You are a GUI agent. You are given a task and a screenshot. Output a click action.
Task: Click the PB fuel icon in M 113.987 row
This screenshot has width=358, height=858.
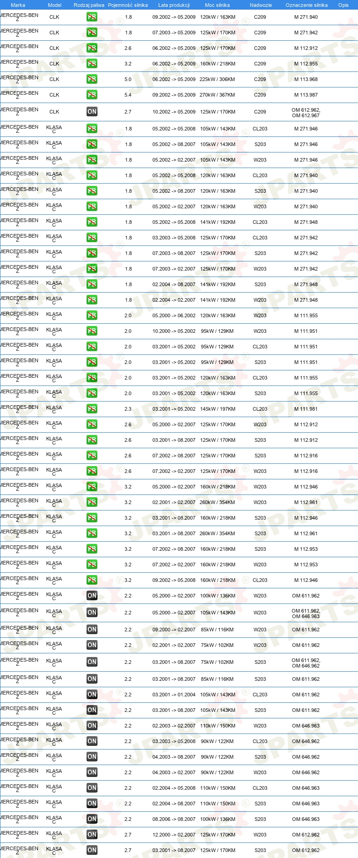pos(92,95)
